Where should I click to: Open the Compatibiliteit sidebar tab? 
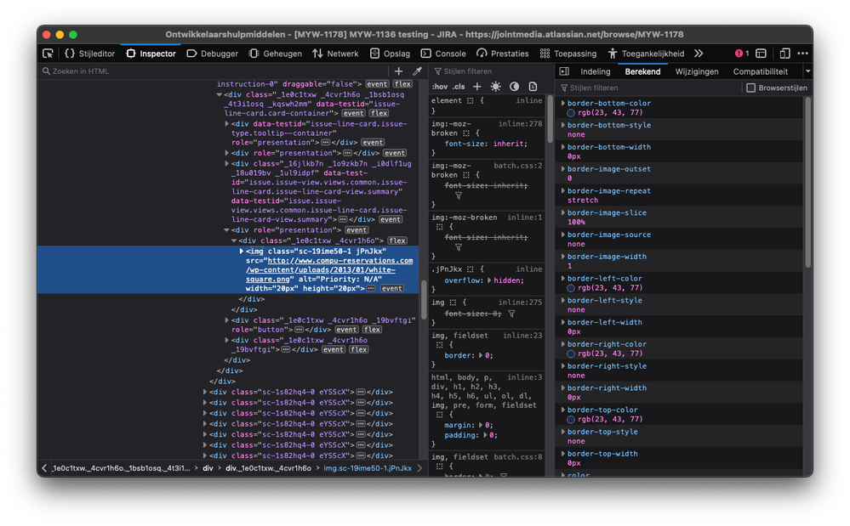point(761,71)
